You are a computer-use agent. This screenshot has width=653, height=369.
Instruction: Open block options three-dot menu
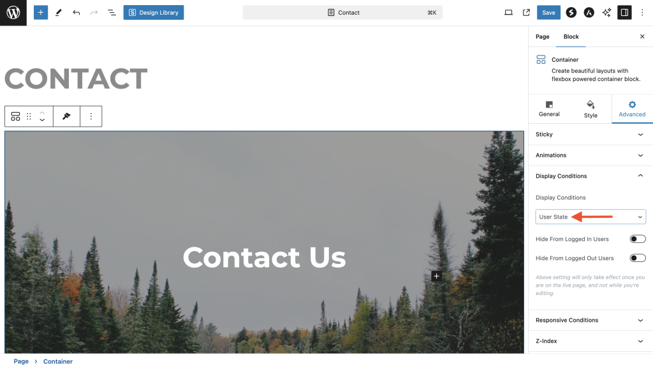click(91, 116)
